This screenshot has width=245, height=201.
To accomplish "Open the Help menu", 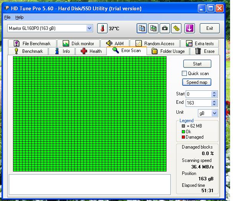I will click(20, 17).
